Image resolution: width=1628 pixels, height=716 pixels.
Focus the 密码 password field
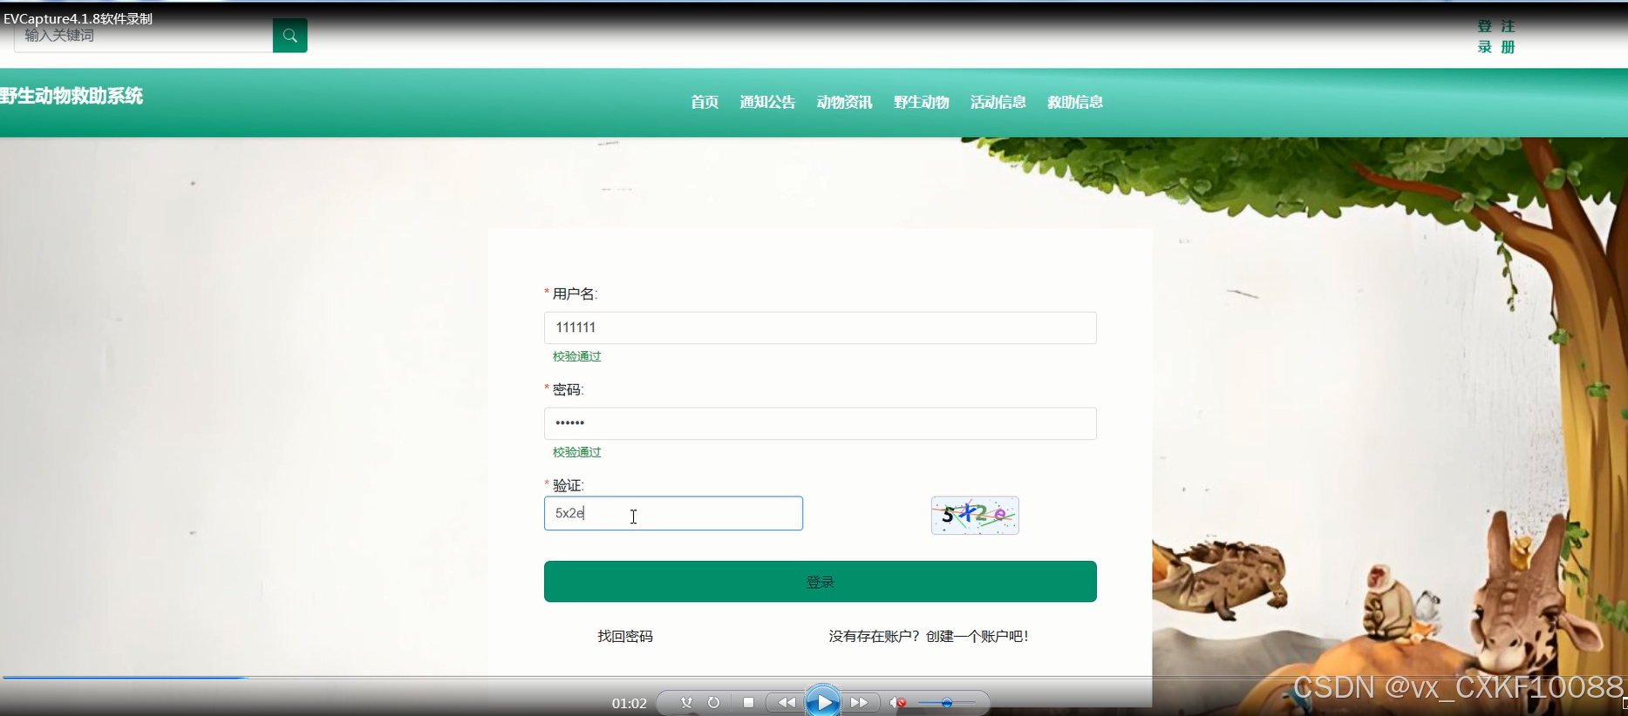pos(821,423)
